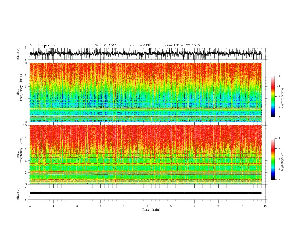Select the ch.1 colorbar "log(PSD)(V²/Hz)" label
The height and width of the screenshot is (231, 299).
[x=283, y=99]
